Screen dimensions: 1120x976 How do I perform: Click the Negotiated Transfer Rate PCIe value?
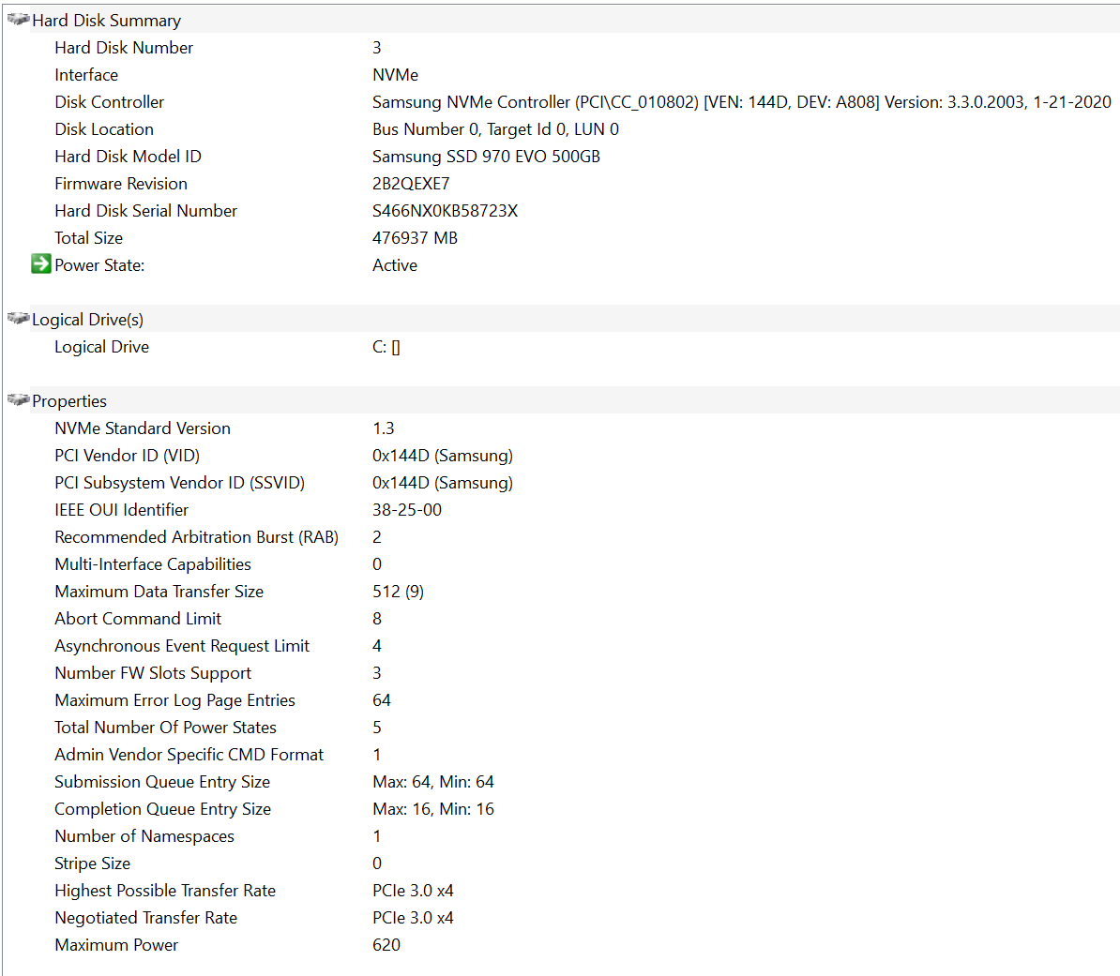413,918
